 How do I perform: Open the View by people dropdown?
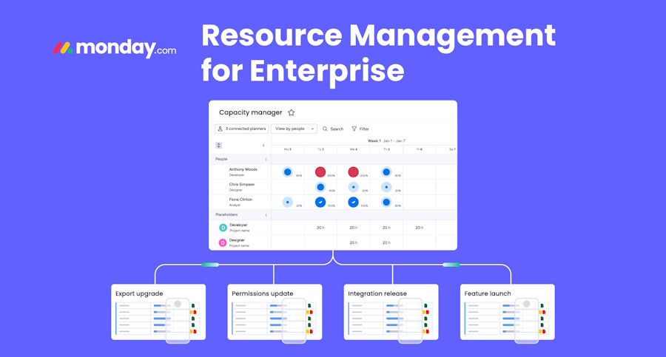click(x=294, y=129)
